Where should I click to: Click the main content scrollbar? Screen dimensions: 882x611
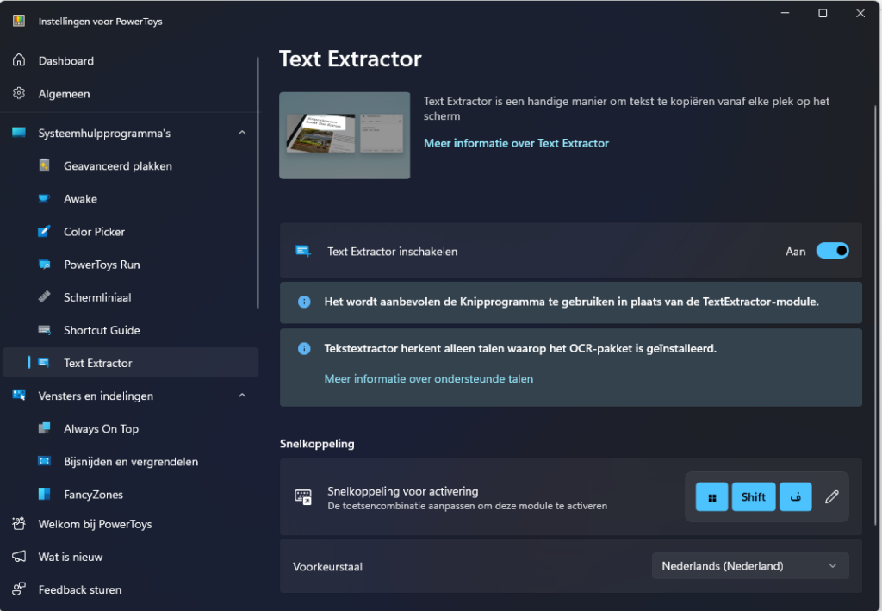(x=875, y=315)
